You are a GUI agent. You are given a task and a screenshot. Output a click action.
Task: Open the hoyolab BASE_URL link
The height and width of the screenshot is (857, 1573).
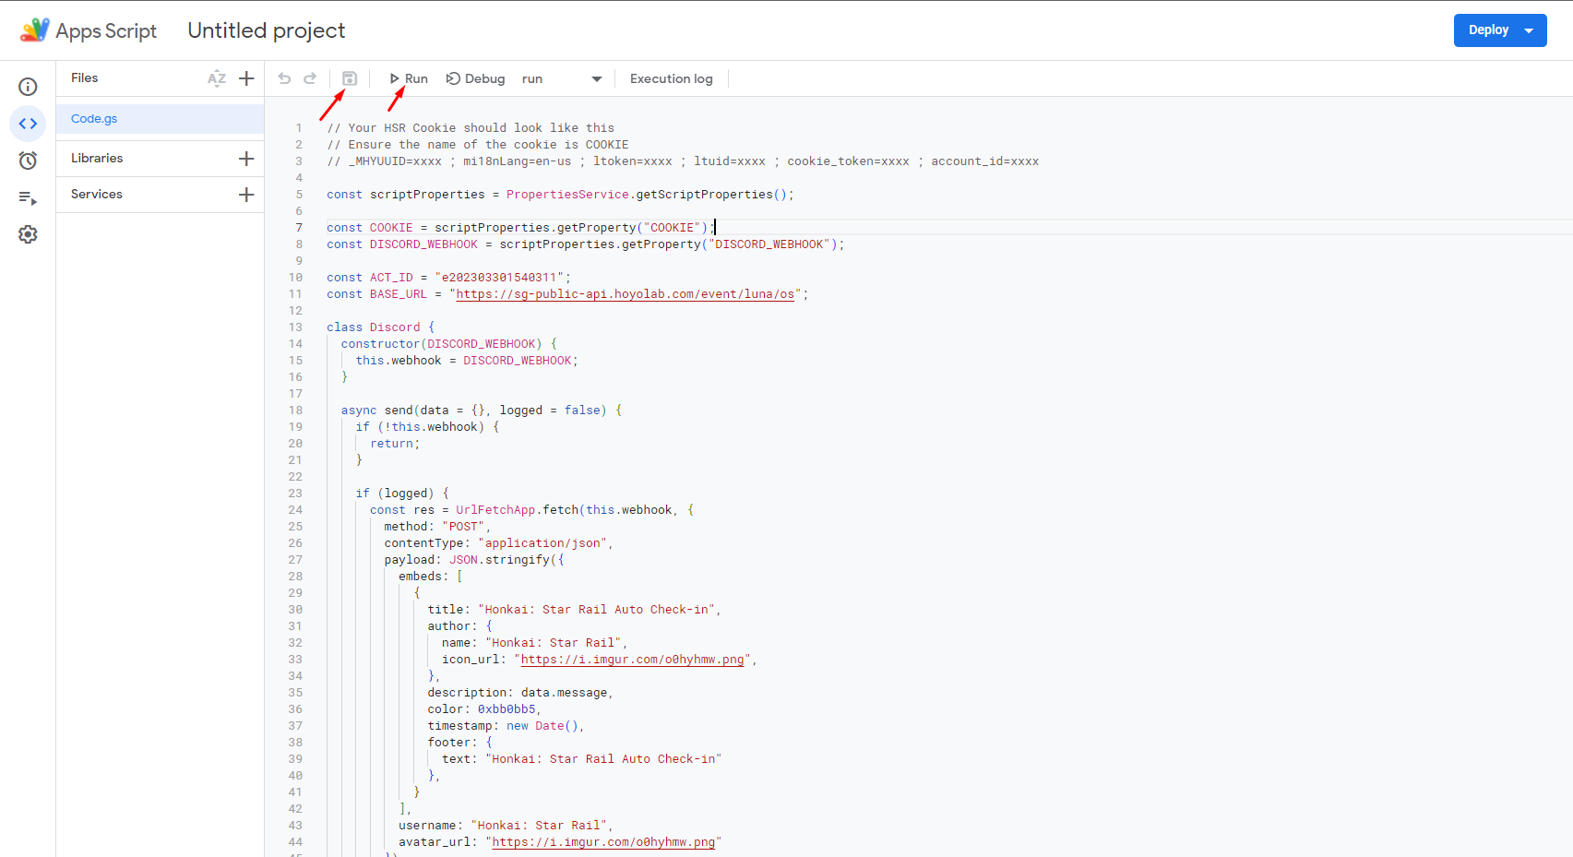[628, 293]
